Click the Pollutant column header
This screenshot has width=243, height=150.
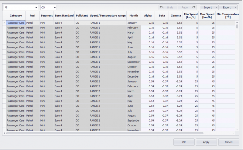[82, 16]
